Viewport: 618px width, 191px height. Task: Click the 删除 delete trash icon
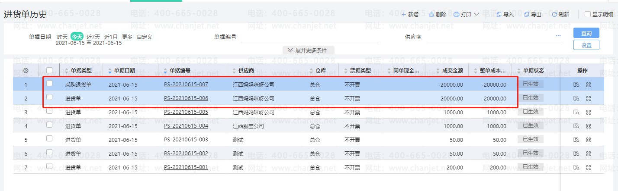coord(431,15)
